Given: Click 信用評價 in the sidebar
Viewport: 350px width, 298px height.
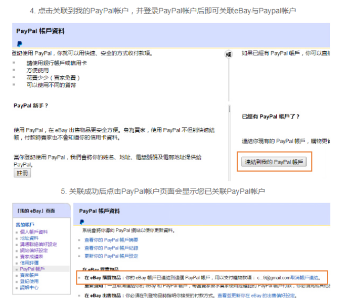Looking at the screenshot, I should [29, 263].
